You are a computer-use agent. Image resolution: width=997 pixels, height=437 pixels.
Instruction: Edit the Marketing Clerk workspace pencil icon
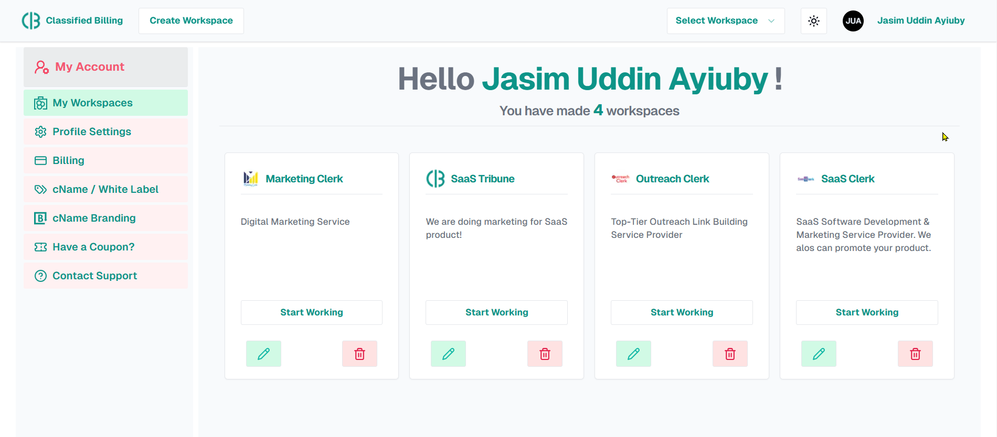263,354
